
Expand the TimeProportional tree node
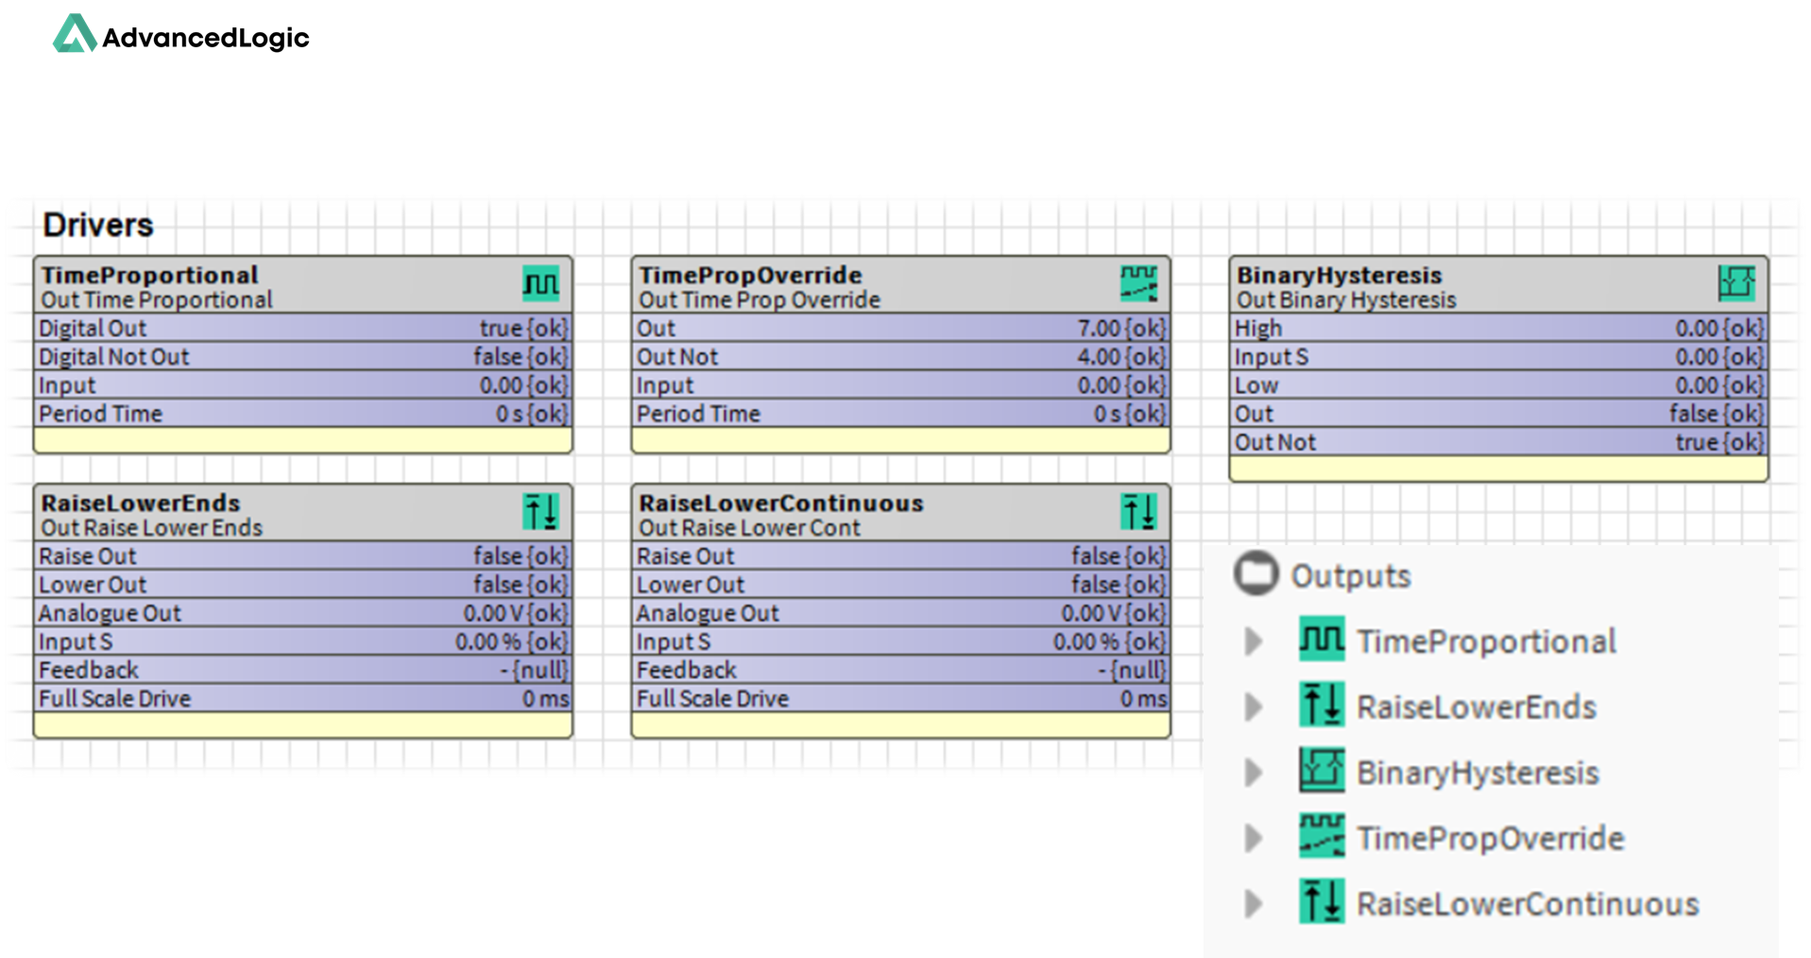click(1254, 642)
